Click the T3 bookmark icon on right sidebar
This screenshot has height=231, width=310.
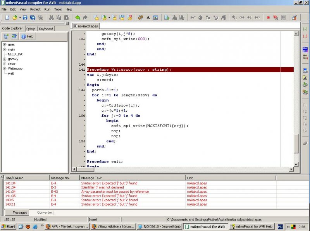pos(305,118)
